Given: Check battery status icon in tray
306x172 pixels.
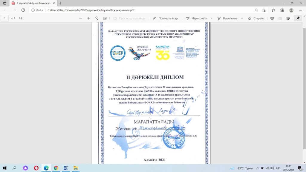Looking at the screenshot, I should click(263, 168).
